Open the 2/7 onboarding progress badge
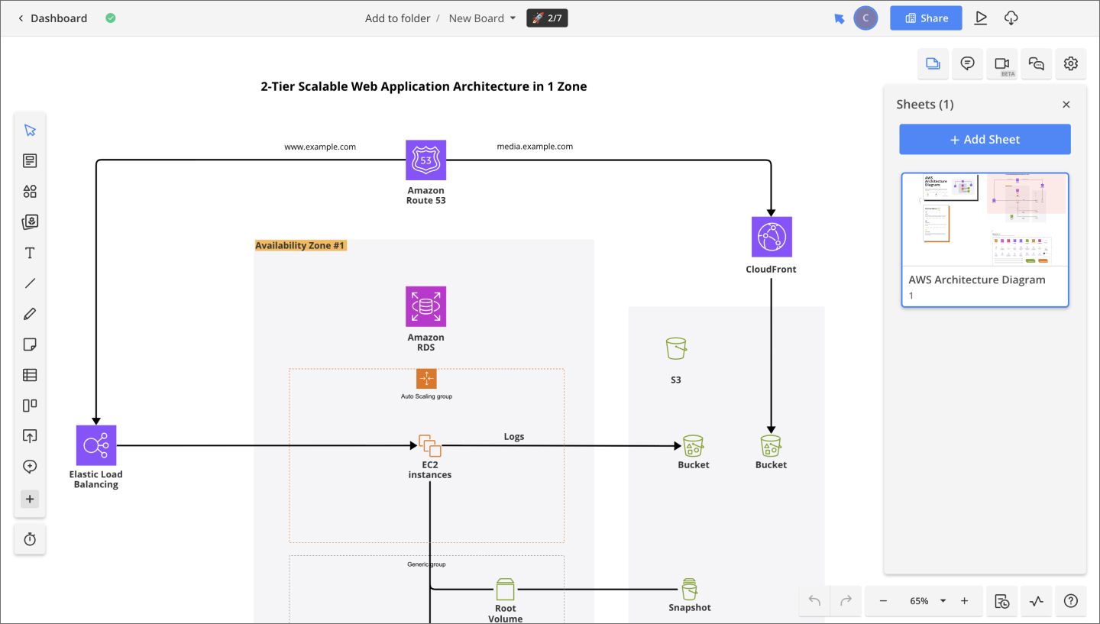 pos(547,18)
